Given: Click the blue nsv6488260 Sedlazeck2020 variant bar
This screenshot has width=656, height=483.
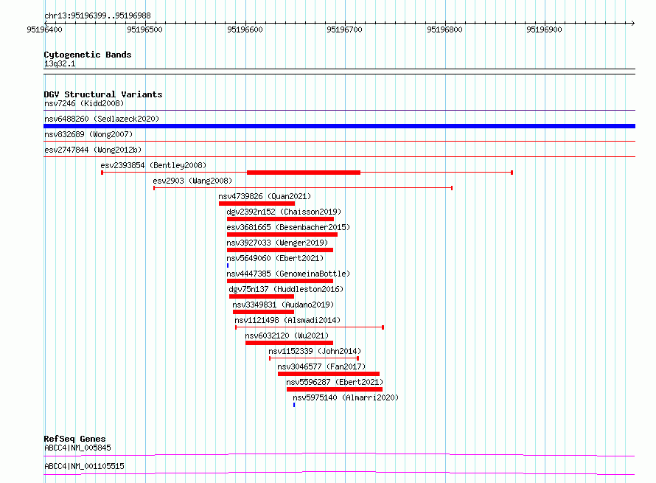Looking at the screenshot, I should point(339,126).
